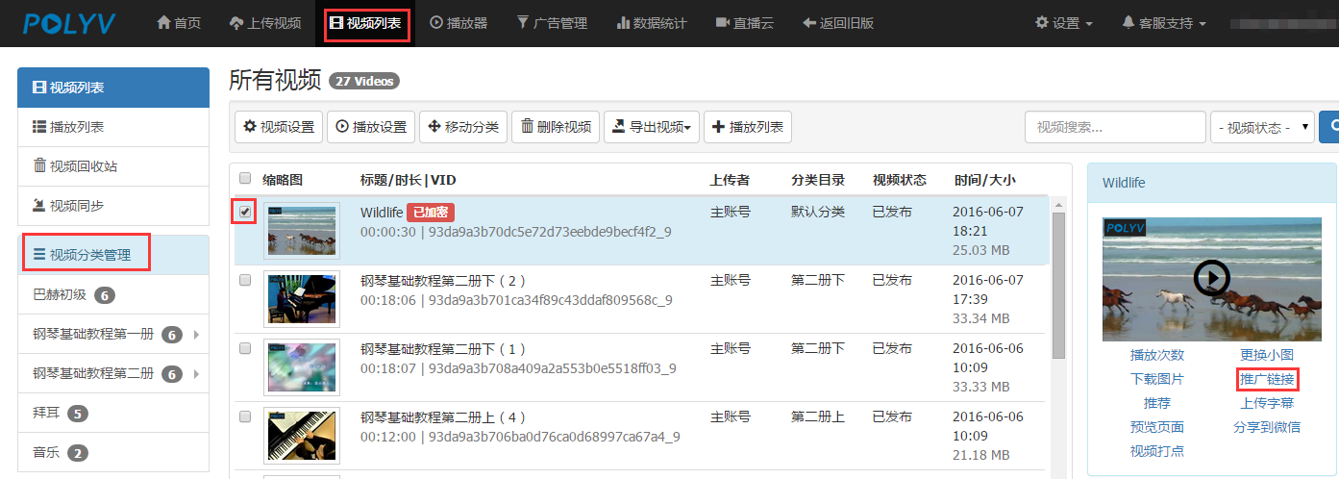
Task: Select the 视频列表 top nav item
Action: (x=364, y=23)
